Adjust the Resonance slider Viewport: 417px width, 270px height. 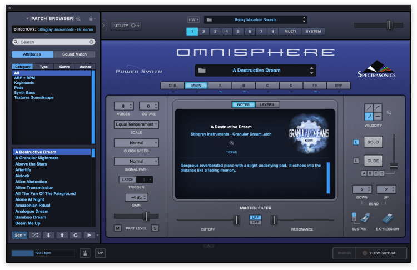[x=274, y=220]
